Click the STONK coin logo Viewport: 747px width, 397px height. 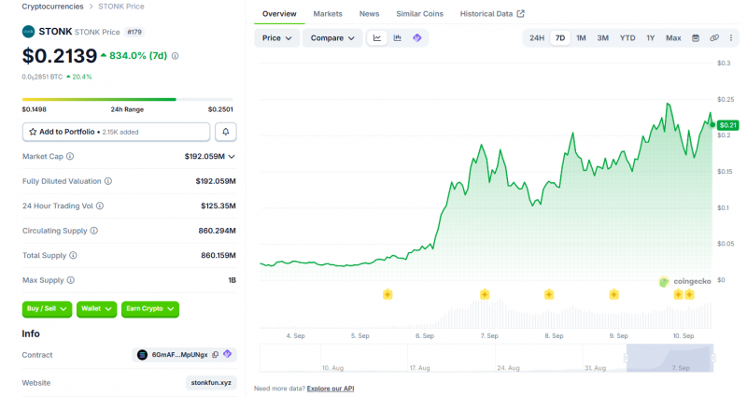[28, 32]
